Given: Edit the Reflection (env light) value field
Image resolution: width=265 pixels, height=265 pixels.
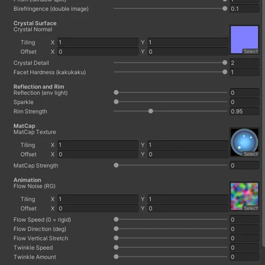Looking at the screenshot, I should 244,93.
